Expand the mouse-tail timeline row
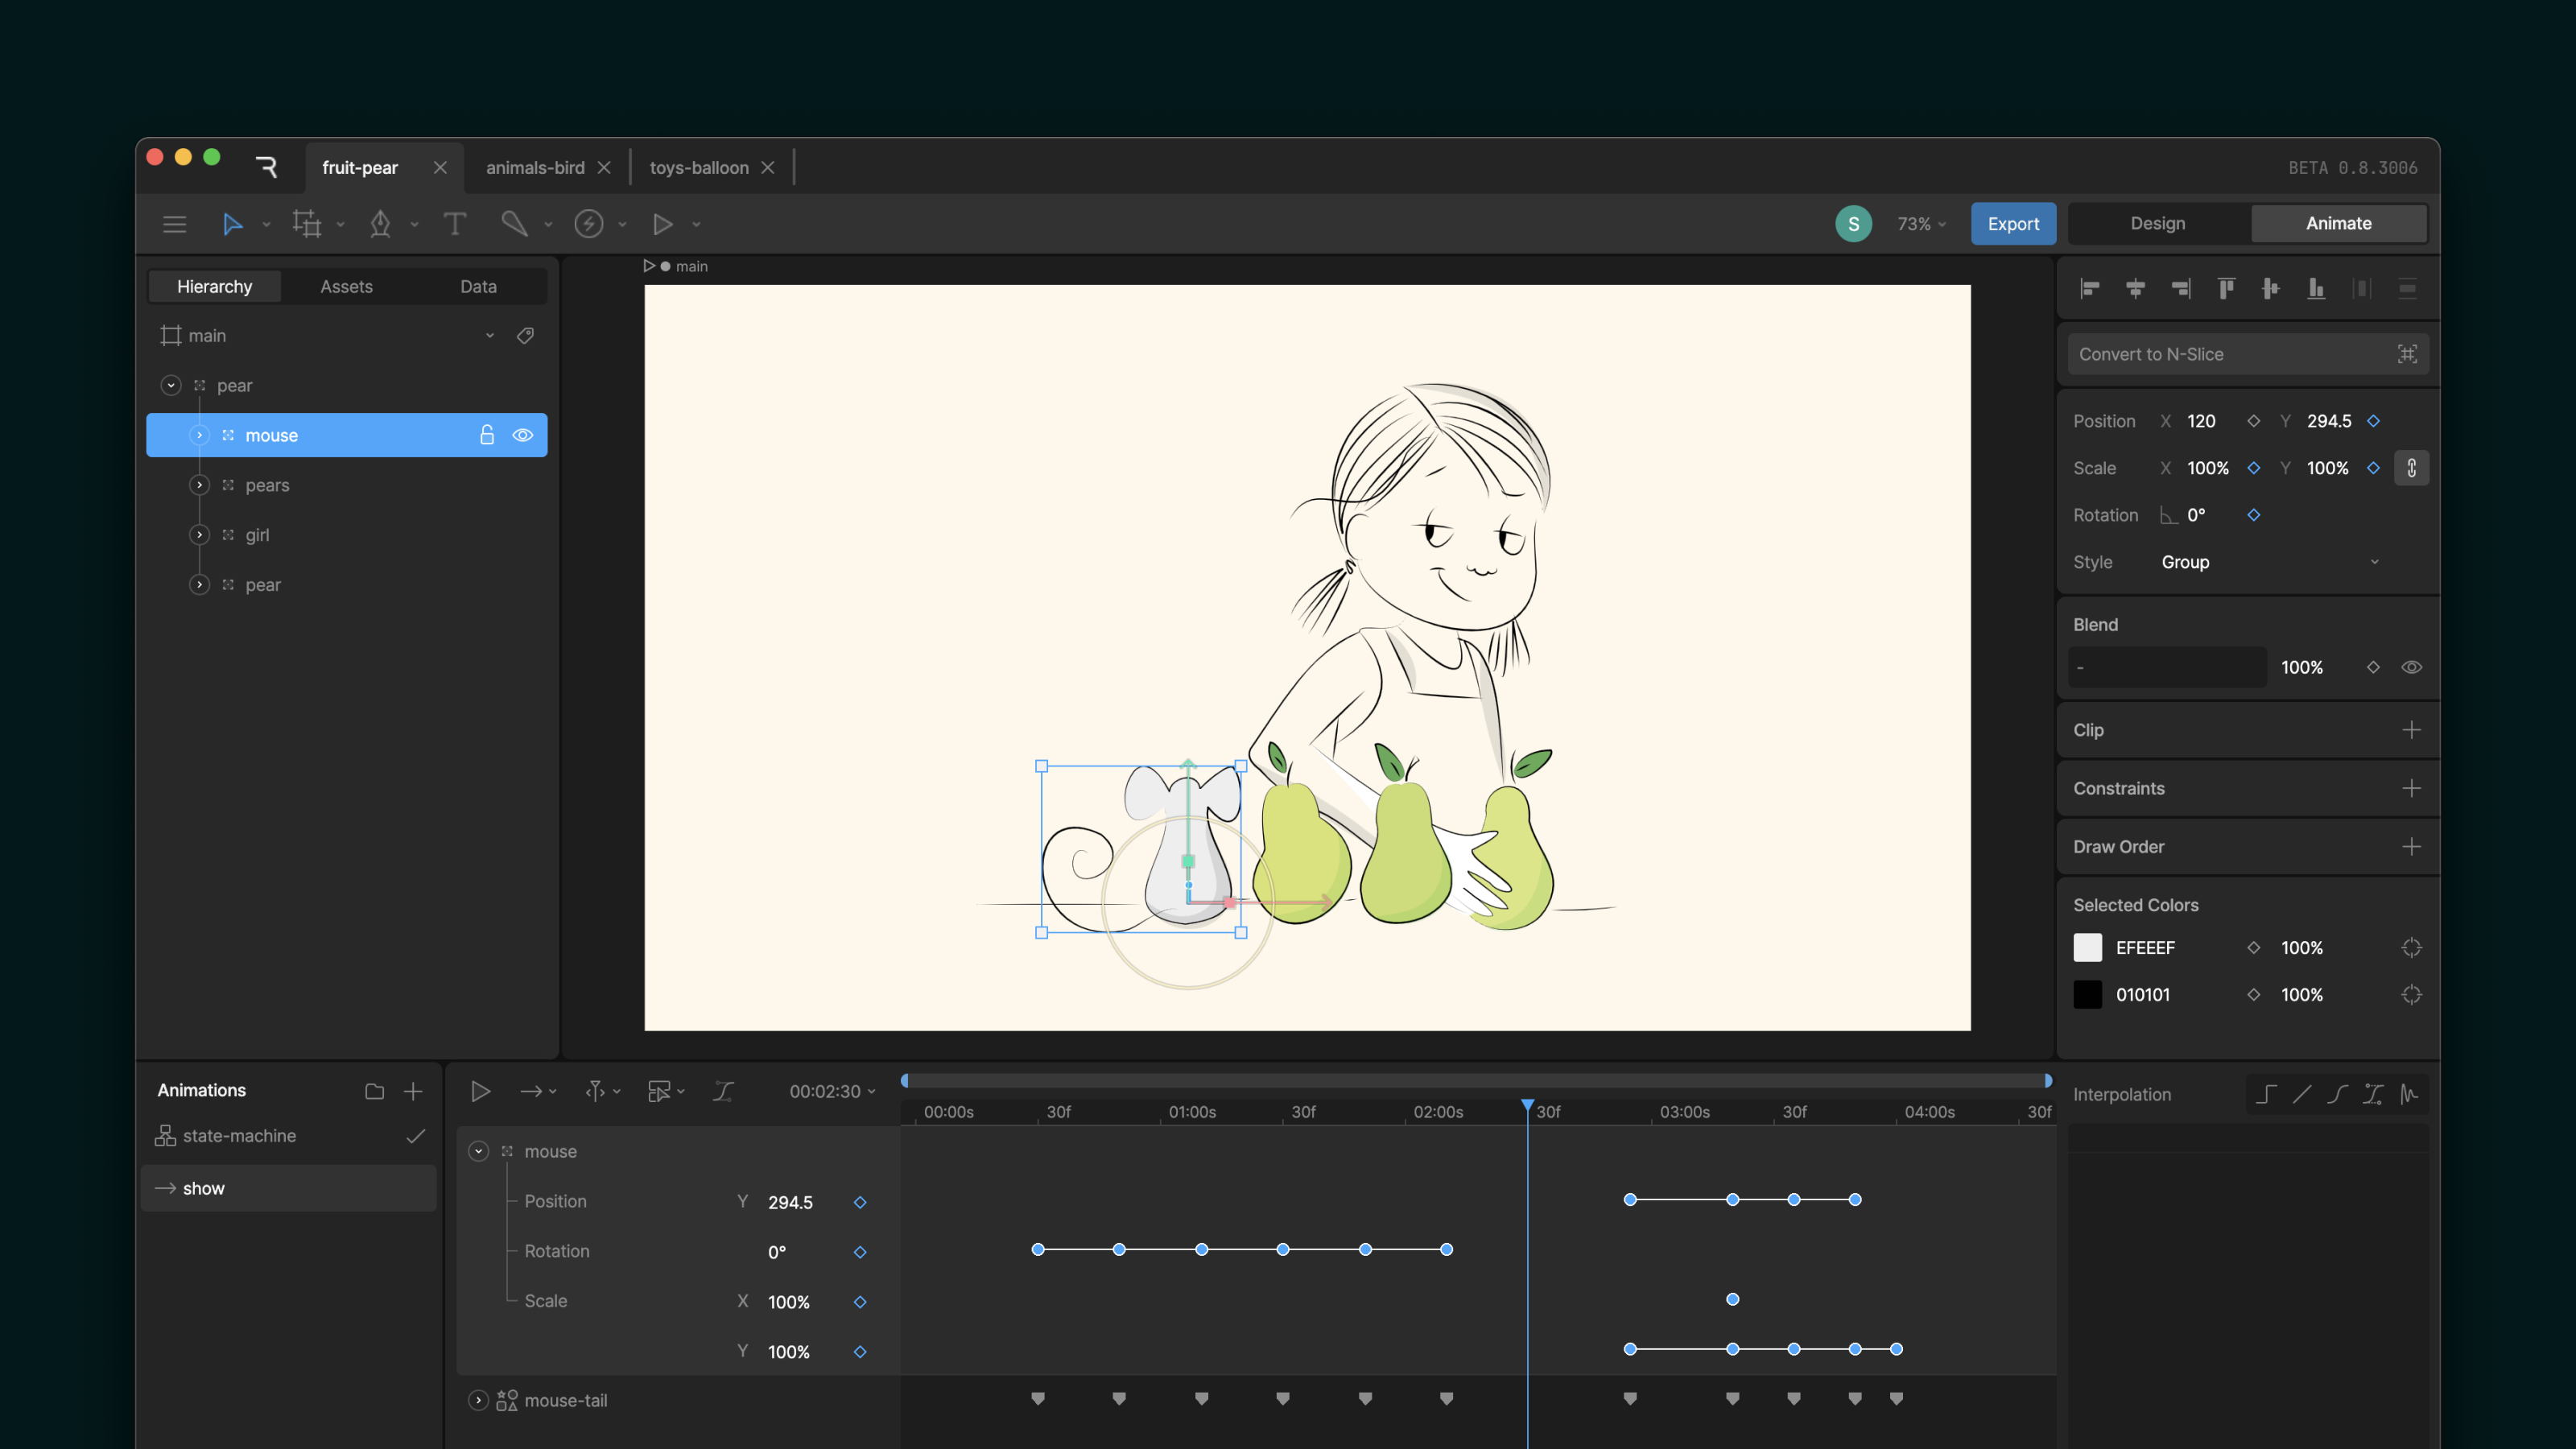 478,1400
